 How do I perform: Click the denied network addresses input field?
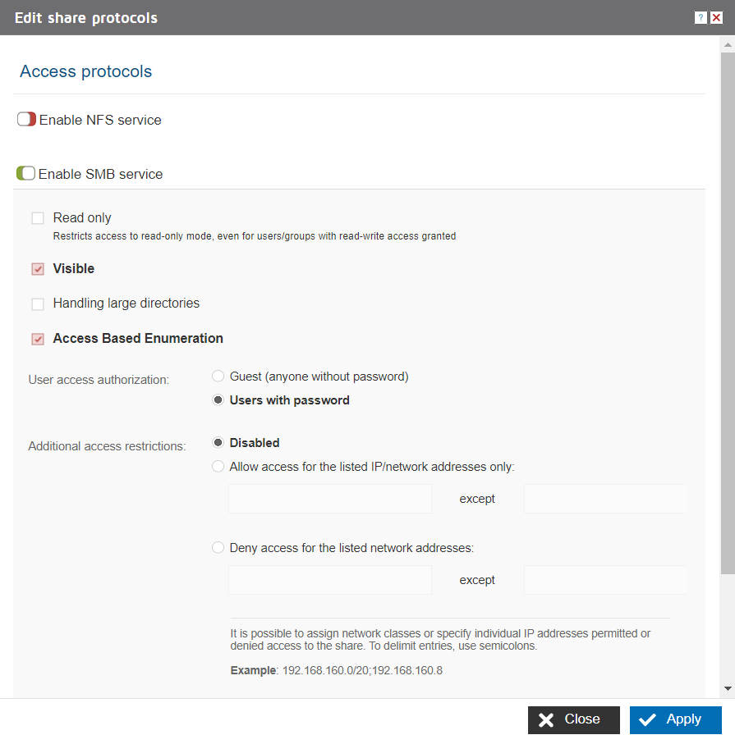pyautogui.click(x=330, y=580)
